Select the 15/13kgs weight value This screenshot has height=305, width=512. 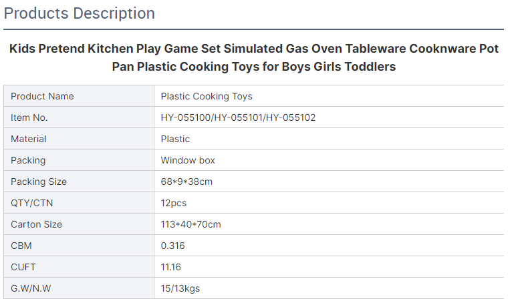point(180,288)
